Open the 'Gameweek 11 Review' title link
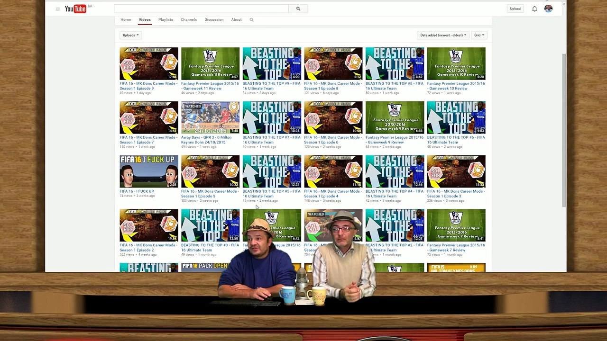The height and width of the screenshot is (341, 607). 210,86
